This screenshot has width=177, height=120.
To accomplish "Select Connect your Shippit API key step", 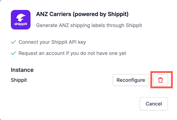I will [52, 42].
